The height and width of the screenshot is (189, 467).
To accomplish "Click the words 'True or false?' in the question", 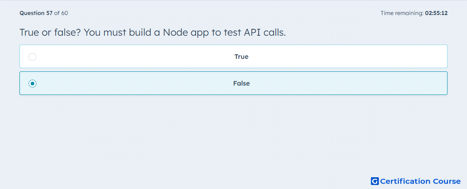I will 50,32.
